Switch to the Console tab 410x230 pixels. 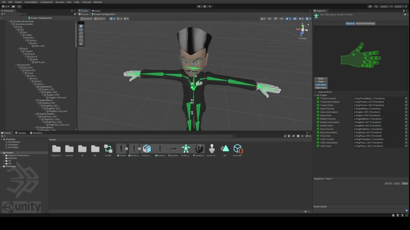click(20, 133)
